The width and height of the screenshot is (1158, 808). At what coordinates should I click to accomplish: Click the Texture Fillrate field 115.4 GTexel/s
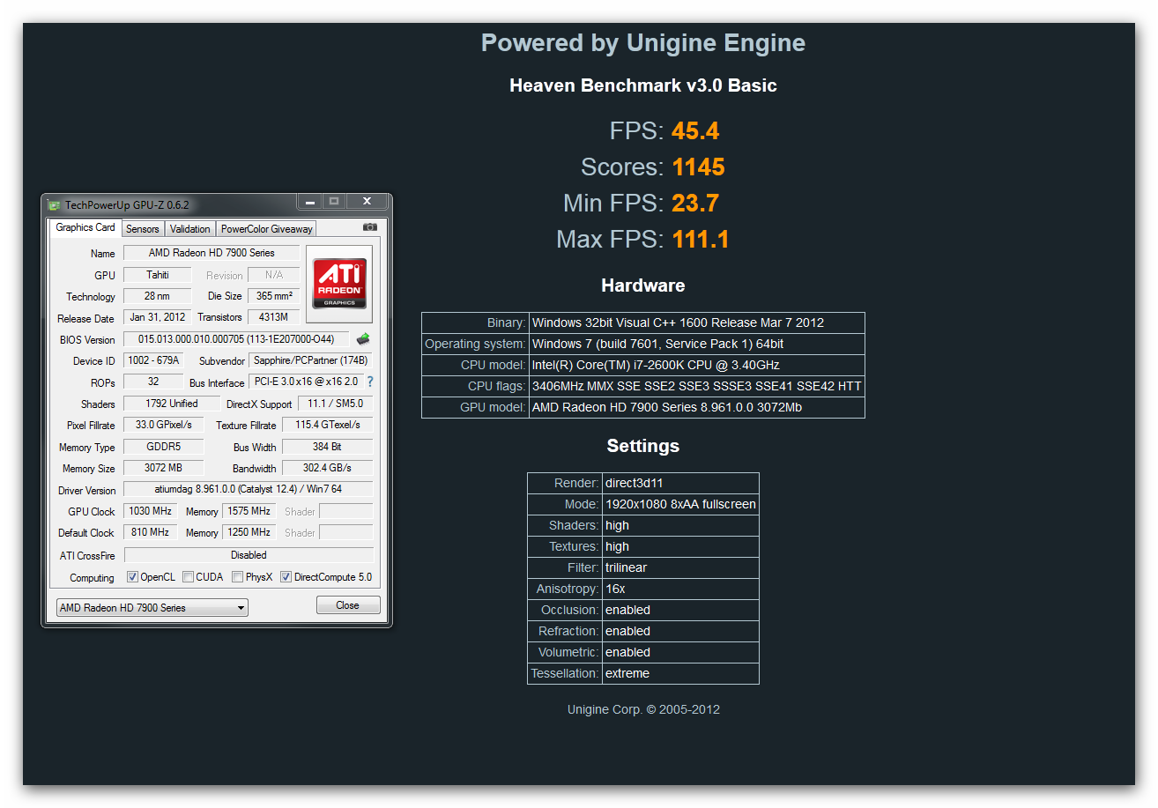click(328, 425)
